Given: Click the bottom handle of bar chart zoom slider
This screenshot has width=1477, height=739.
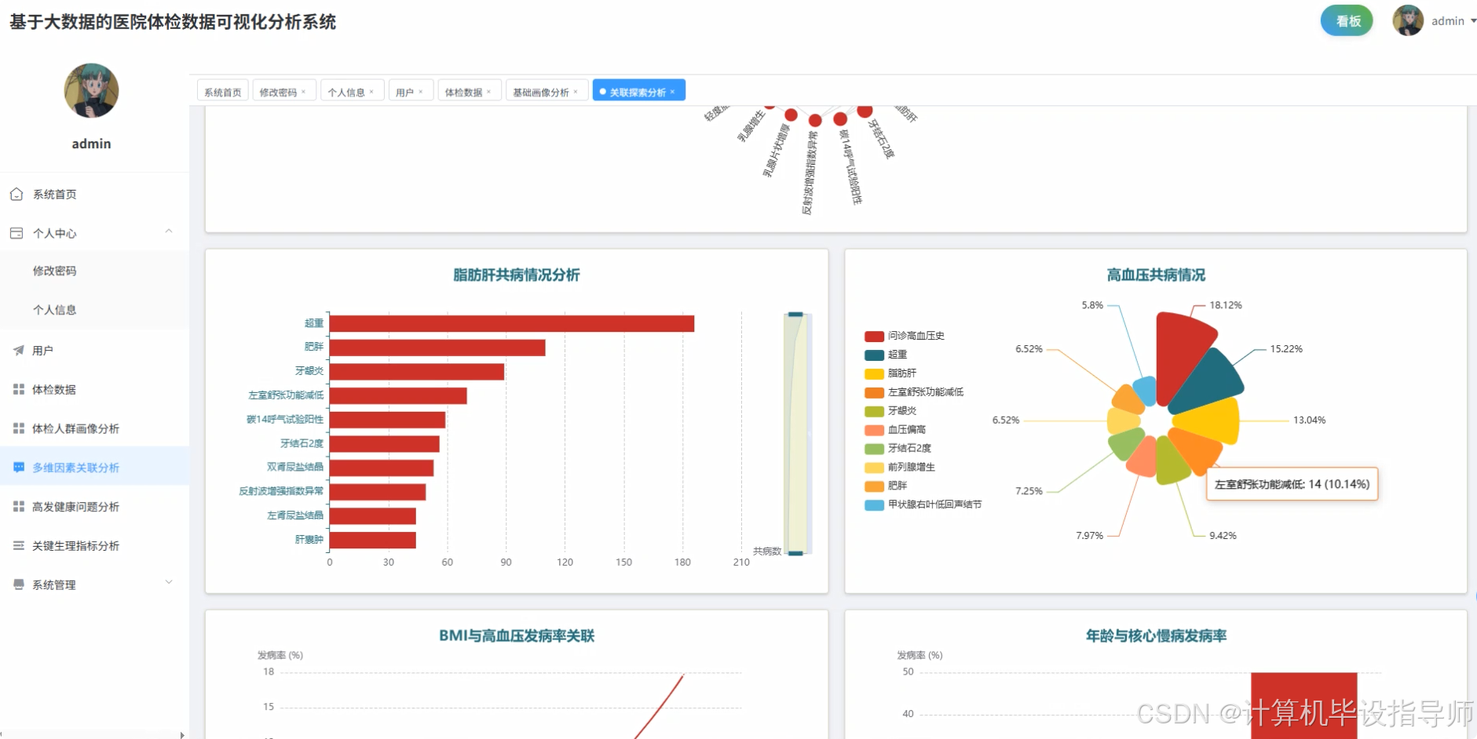Looking at the screenshot, I should coord(796,553).
